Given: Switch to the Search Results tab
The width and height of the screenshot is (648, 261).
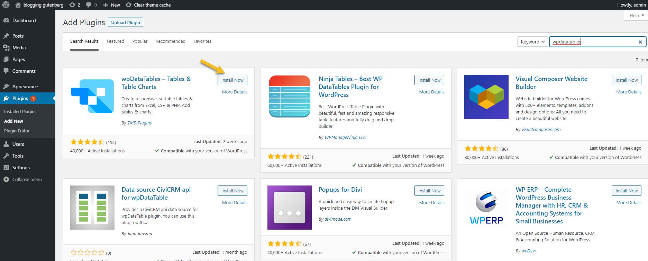Looking at the screenshot, I should (84, 41).
